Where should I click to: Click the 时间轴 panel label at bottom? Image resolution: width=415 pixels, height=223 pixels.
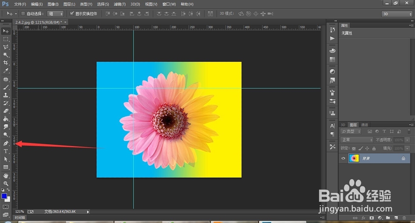20,217
